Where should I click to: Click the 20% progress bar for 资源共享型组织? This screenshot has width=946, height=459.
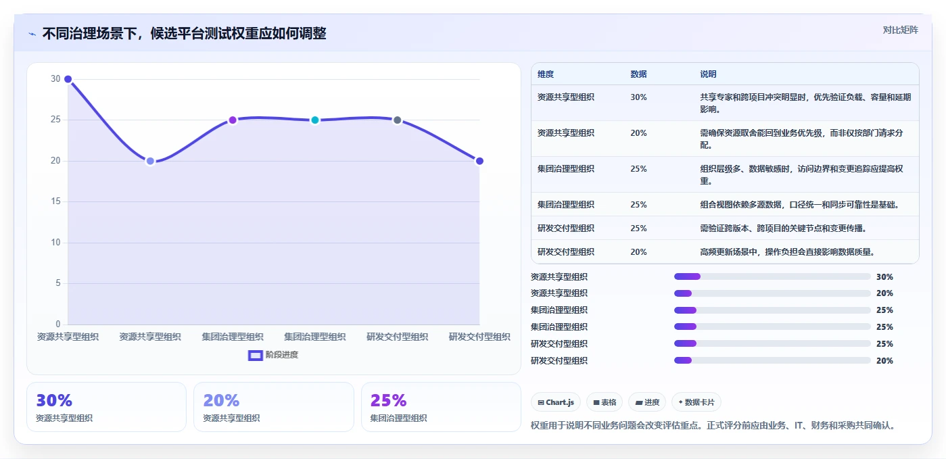click(772, 293)
